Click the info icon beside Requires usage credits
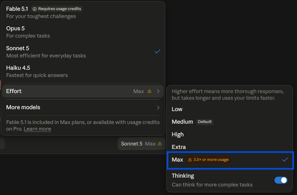Viewport: 297px width, 195px height. click(35, 9)
